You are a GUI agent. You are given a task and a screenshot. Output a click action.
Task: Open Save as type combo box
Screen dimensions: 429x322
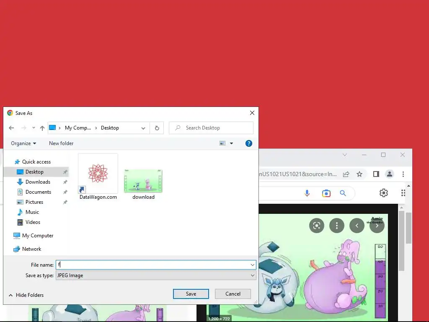[156, 275]
